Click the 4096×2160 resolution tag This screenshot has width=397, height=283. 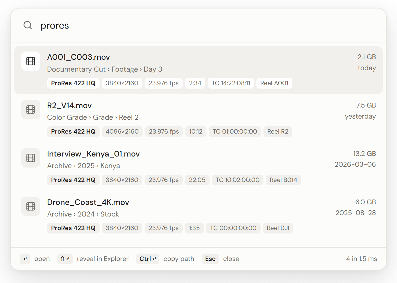tap(122, 132)
